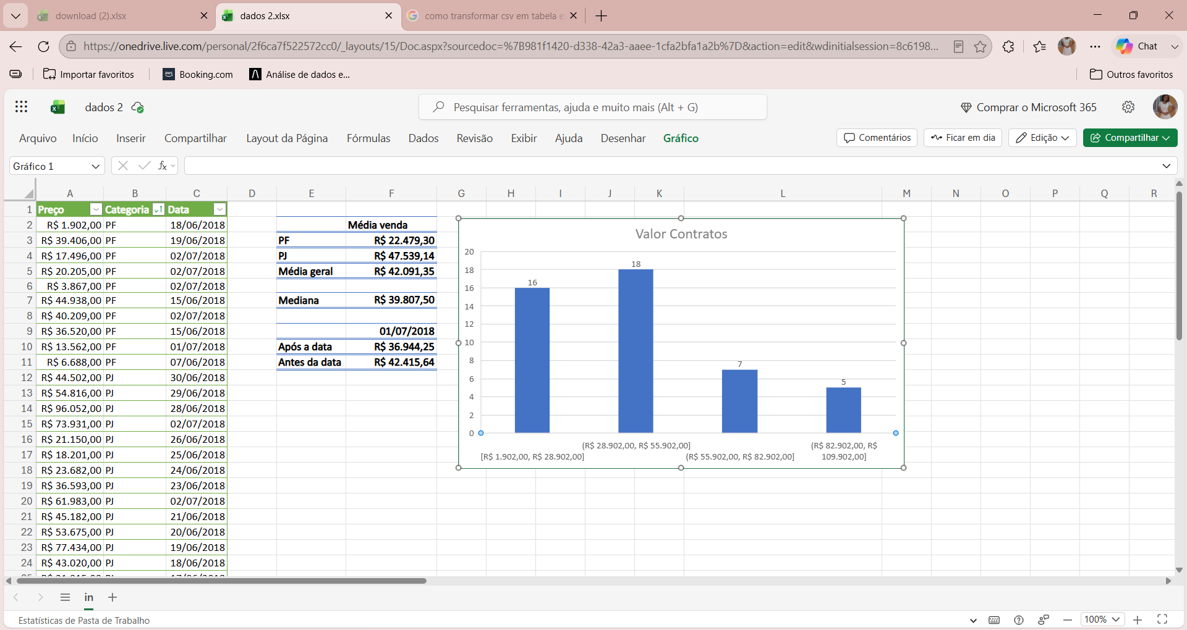Click the search tools box (Alt + G)

593,107
